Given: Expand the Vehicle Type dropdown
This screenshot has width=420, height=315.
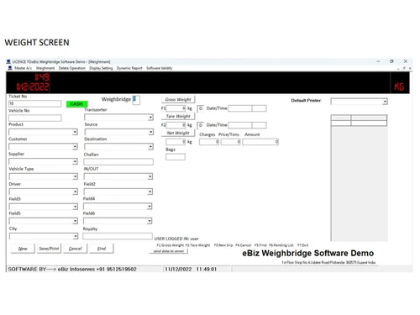Looking at the screenshot, I should coord(75,176).
